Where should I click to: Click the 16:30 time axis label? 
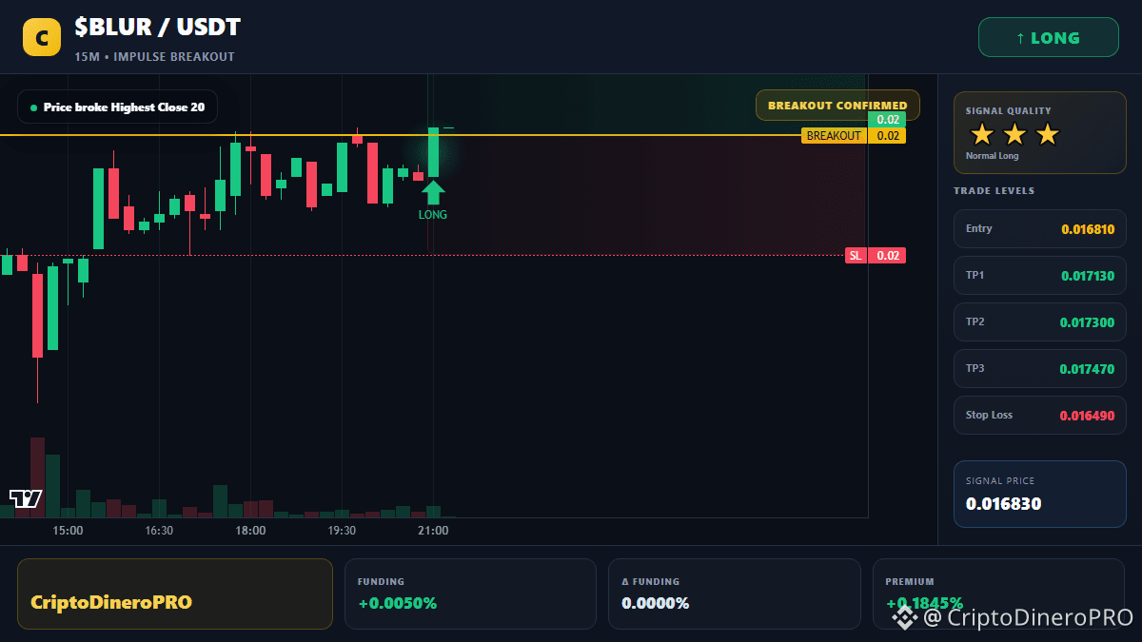(159, 531)
